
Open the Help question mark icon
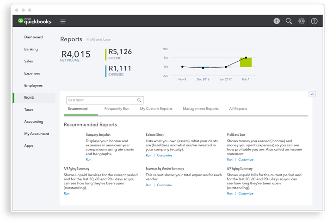pyautogui.click(x=314, y=21)
